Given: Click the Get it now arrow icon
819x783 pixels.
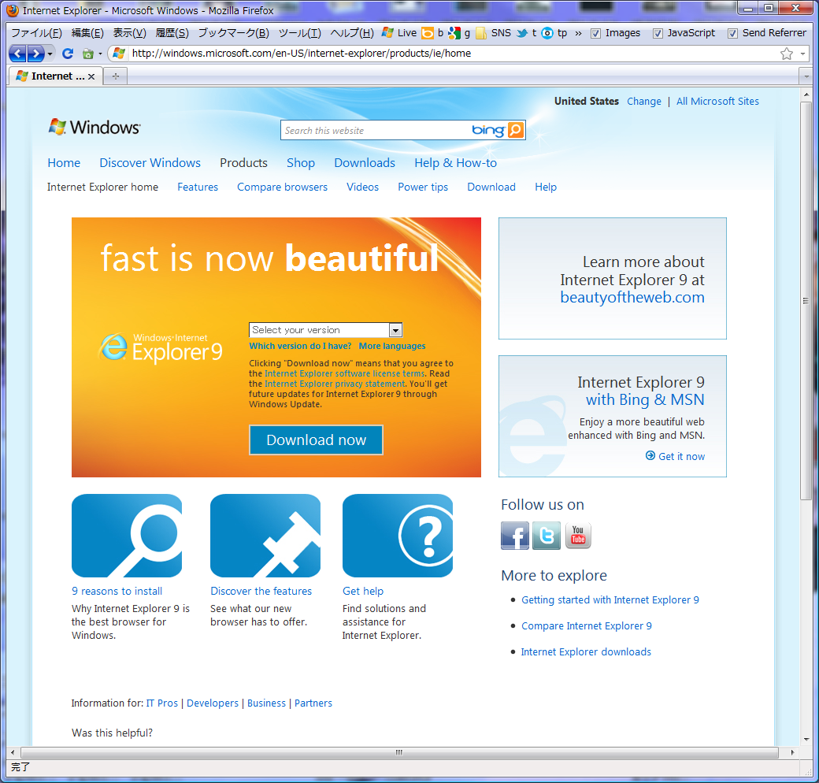Looking at the screenshot, I should (x=650, y=455).
